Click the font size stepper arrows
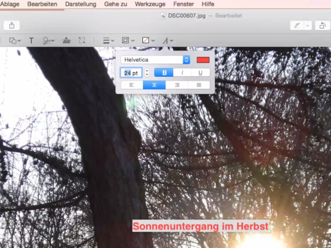Viewport: 331px width, 248px height. click(147, 73)
